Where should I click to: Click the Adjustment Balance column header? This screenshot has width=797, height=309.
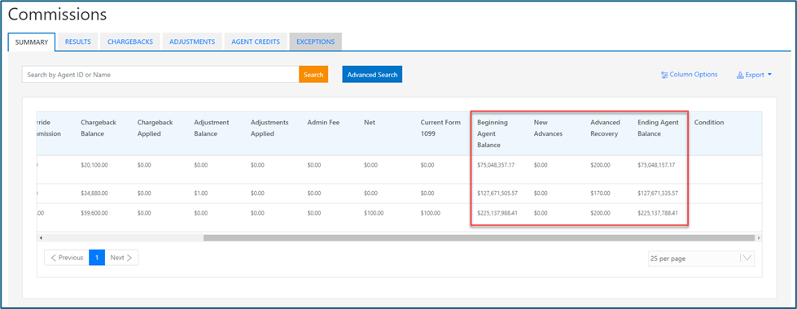click(x=212, y=128)
